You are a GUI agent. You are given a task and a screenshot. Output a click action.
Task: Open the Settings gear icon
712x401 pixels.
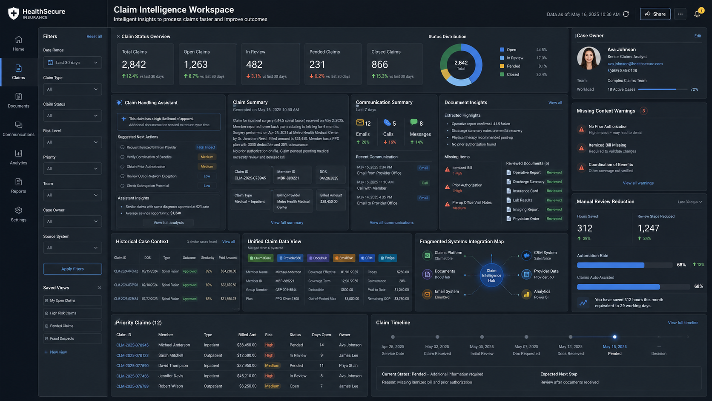coord(18,211)
